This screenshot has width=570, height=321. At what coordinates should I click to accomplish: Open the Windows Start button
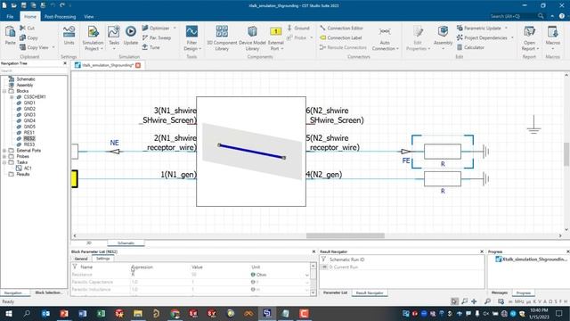pos(8,313)
